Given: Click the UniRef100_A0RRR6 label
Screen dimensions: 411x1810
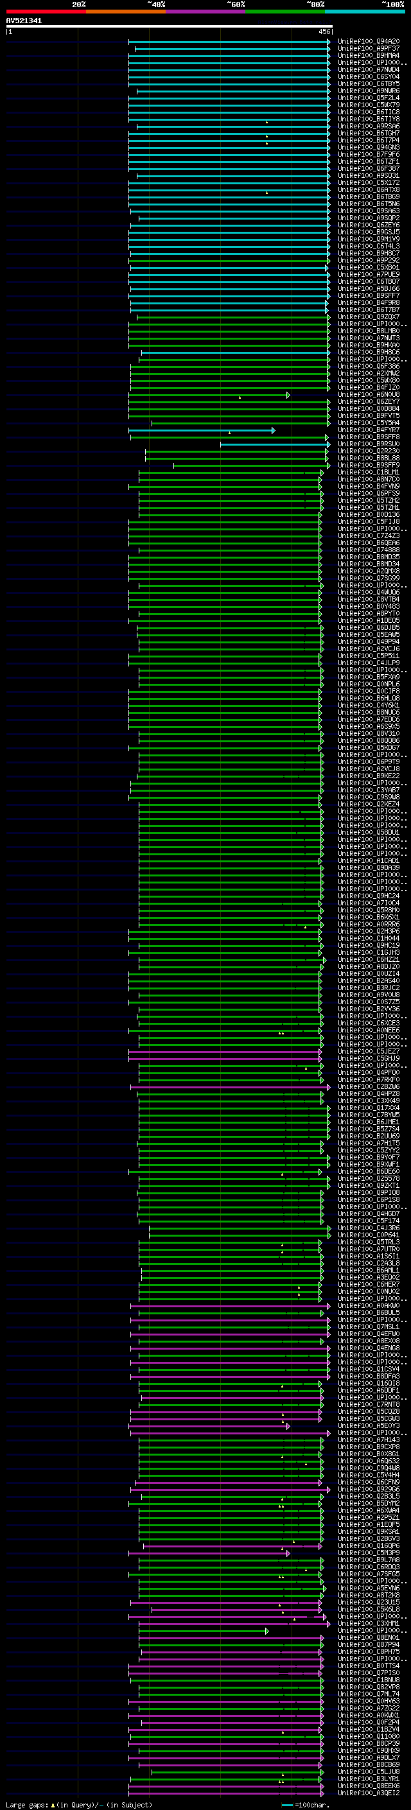Looking at the screenshot, I should pos(368,925).
